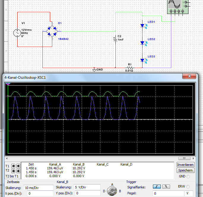Click the T2 bis T1 label
The height and width of the screenshot is (197, 203).
[12, 176]
